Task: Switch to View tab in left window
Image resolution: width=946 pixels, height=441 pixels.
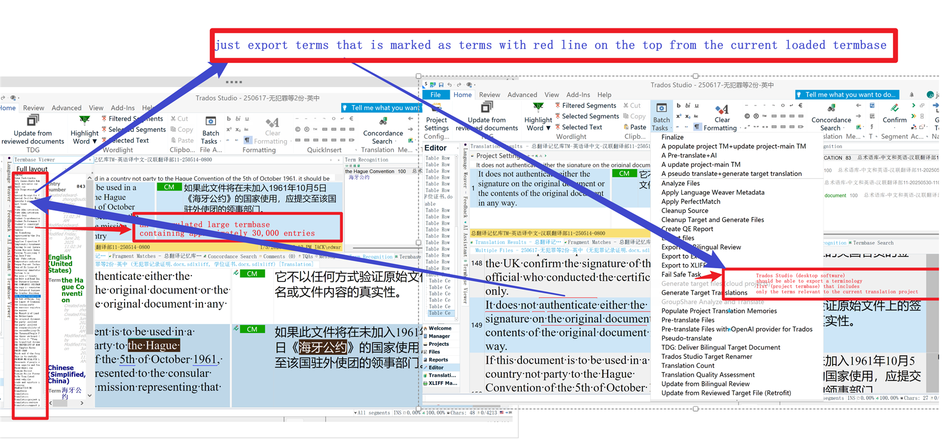Action: [96, 108]
